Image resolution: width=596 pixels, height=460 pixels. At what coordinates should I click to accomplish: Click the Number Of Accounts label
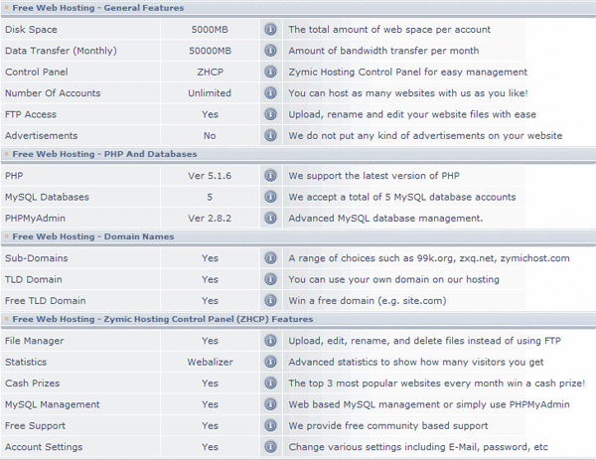[53, 93]
